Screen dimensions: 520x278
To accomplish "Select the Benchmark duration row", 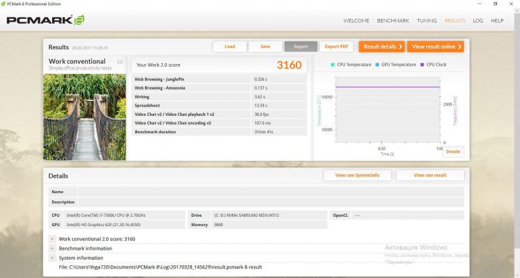I will [x=219, y=132].
